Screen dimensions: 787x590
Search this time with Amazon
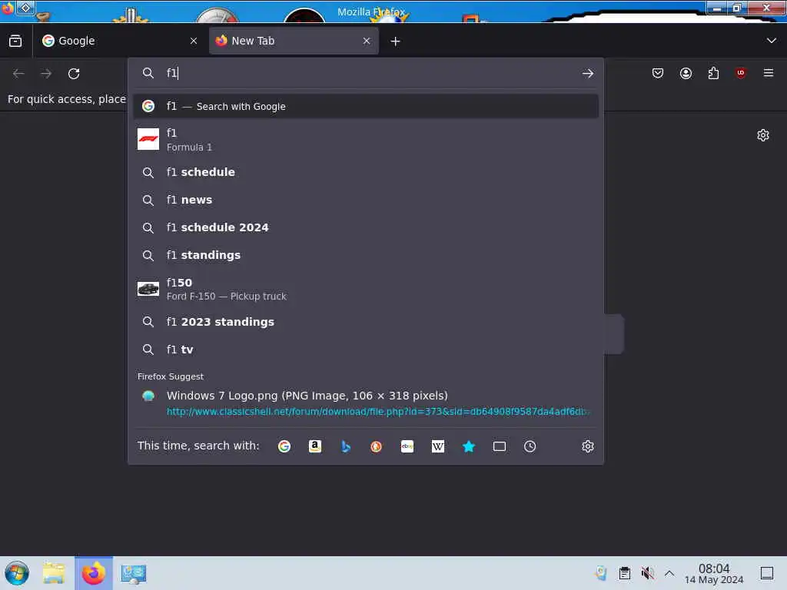click(x=314, y=446)
